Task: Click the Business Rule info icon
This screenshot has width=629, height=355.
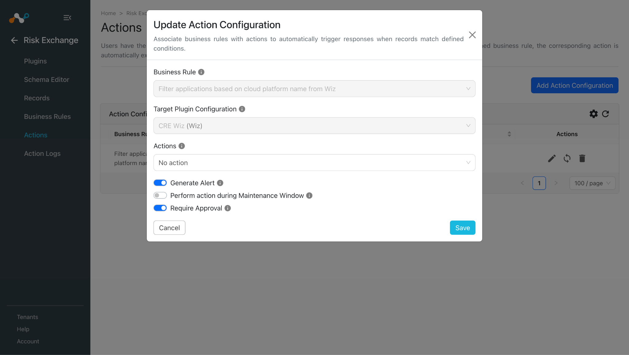Action: (201, 72)
